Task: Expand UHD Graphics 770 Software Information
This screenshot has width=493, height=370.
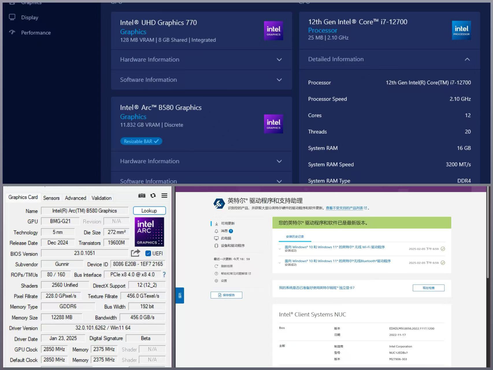Action: click(201, 80)
